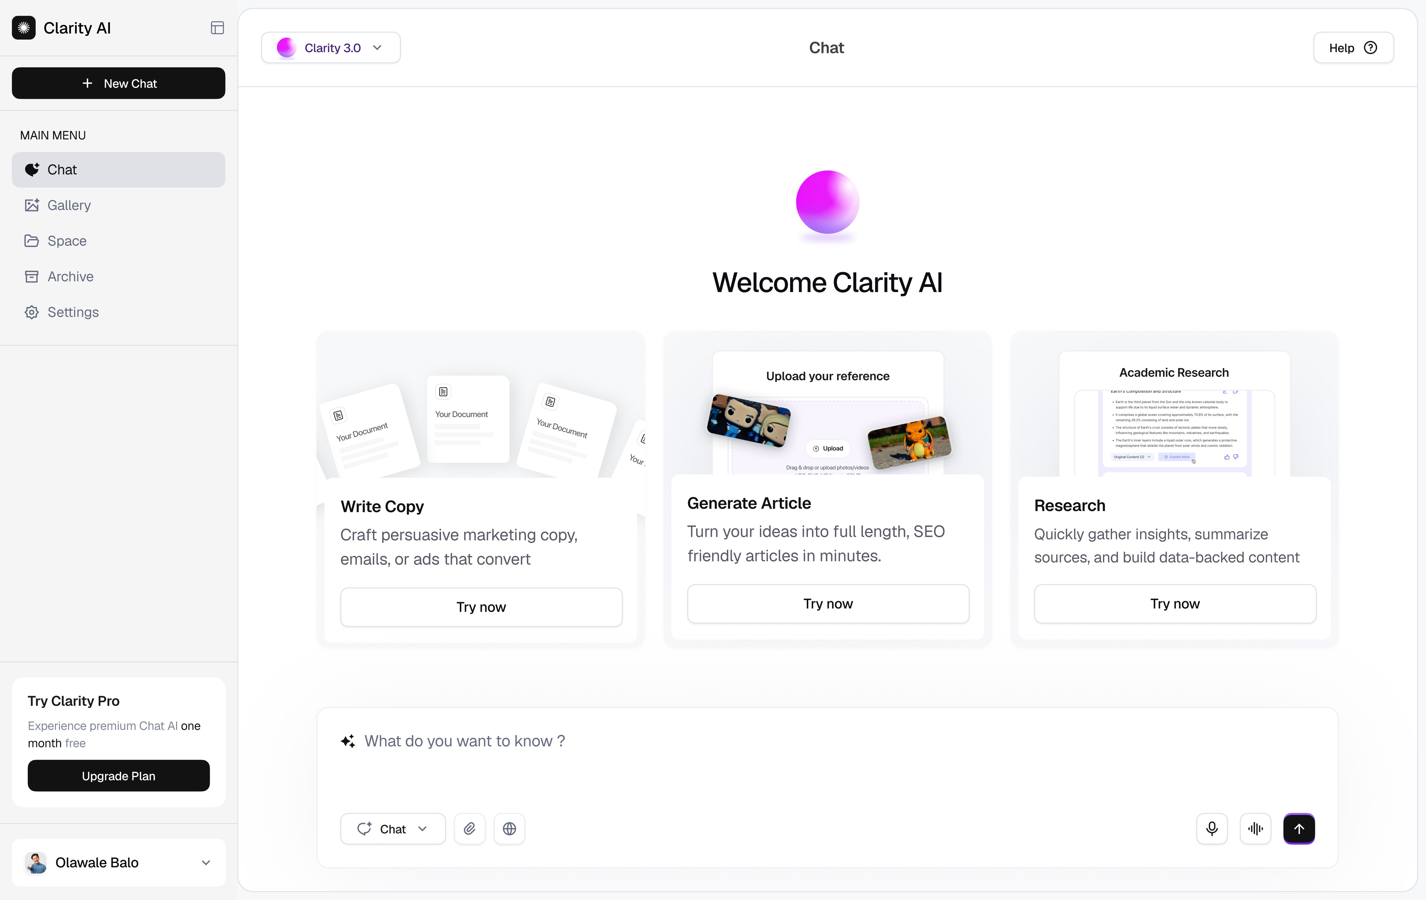This screenshot has height=900, width=1426.
Task: Click the Upgrade Plan button
Action: tap(118, 776)
